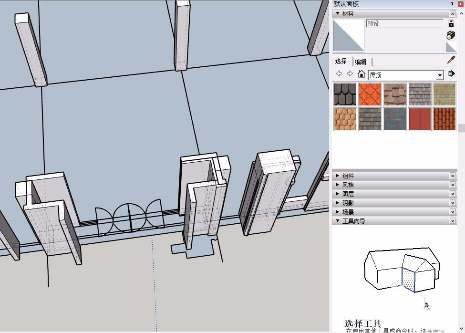Select the solid red metal roof material
The width and height of the screenshot is (465, 333).
point(420,119)
